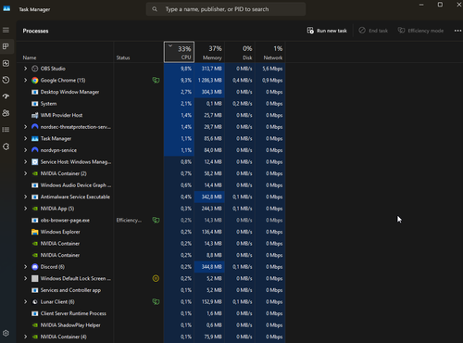Viewport: 463px width, 343px height.
Task: Focus the process search field
Action: click(x=226, y=9)
